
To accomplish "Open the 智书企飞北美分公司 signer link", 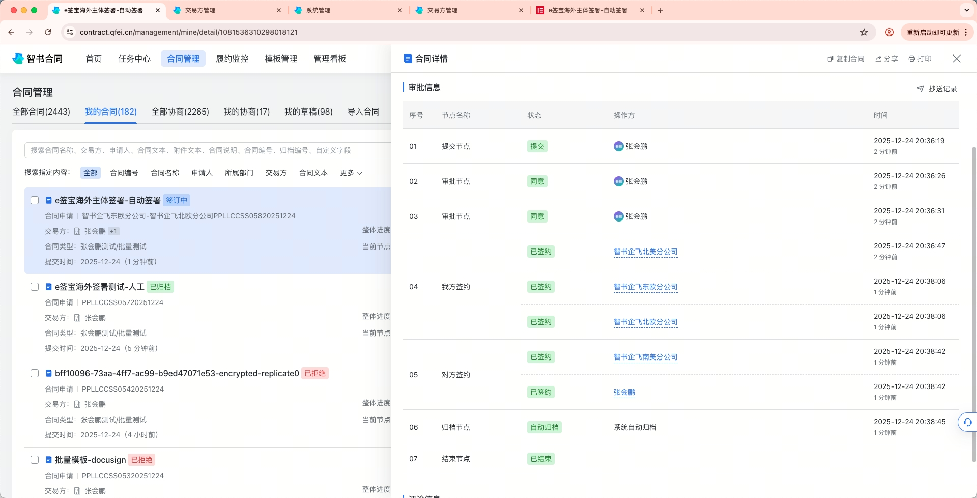I will (x=645, y=252).
